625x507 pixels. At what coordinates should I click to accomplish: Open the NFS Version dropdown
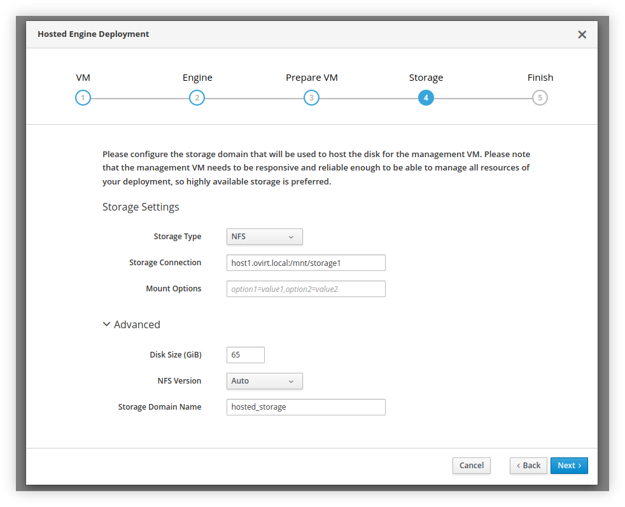pos(264,381)
